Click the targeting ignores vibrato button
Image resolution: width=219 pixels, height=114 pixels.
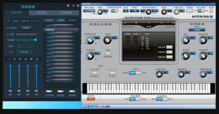tap(108, 54)
